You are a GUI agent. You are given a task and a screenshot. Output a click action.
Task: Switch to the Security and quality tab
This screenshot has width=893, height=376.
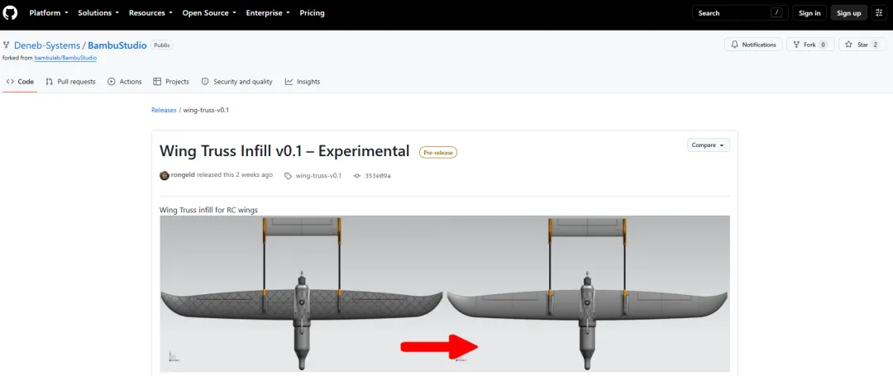pos(237,81)
